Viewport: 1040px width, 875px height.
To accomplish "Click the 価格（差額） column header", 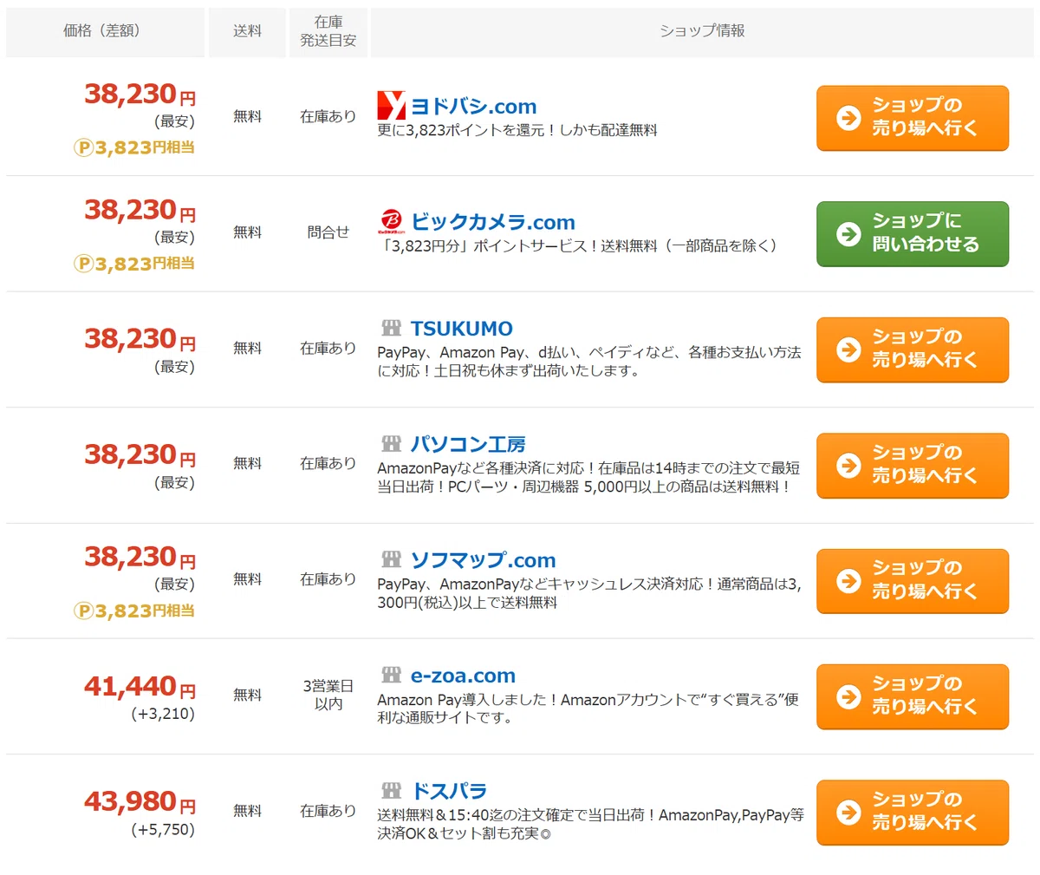I will point(105,32).
